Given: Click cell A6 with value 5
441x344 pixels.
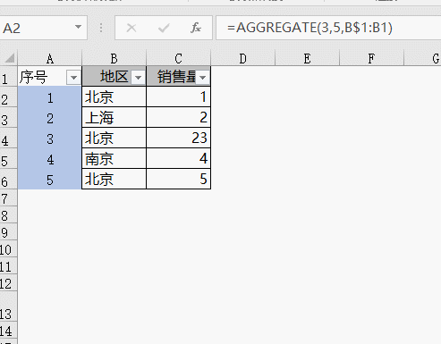Looking at the screenshot, I should (x=49, y=179).
